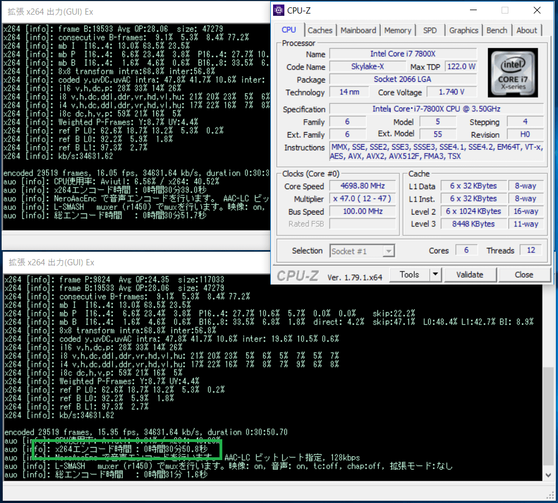Click the 総エンコード時間 0時間30分51.7秒 line in upper window
The image size is (558, 503).
(x=105, y=215)
